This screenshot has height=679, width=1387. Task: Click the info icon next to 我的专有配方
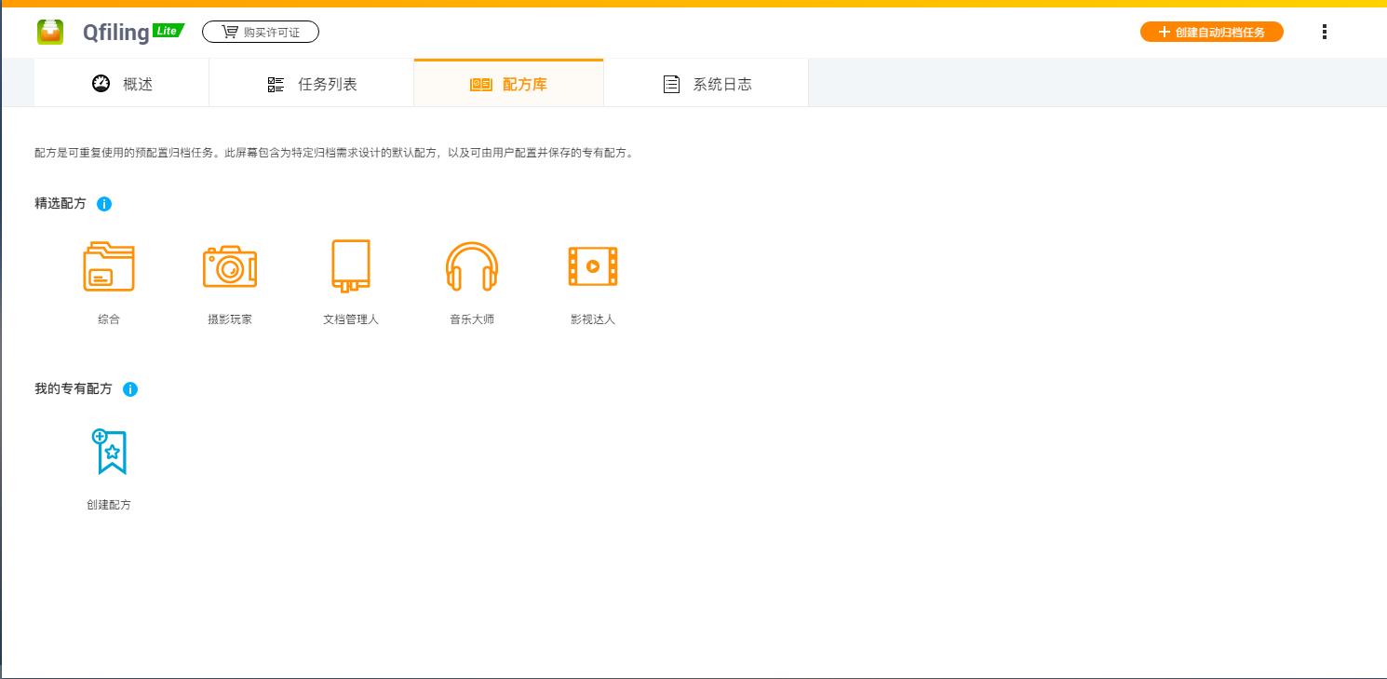coord(130,389)
